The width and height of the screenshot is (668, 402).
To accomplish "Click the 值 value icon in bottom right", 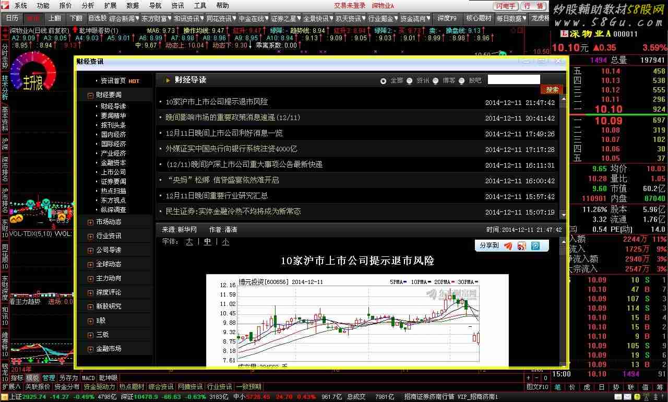I will point(646,387).
